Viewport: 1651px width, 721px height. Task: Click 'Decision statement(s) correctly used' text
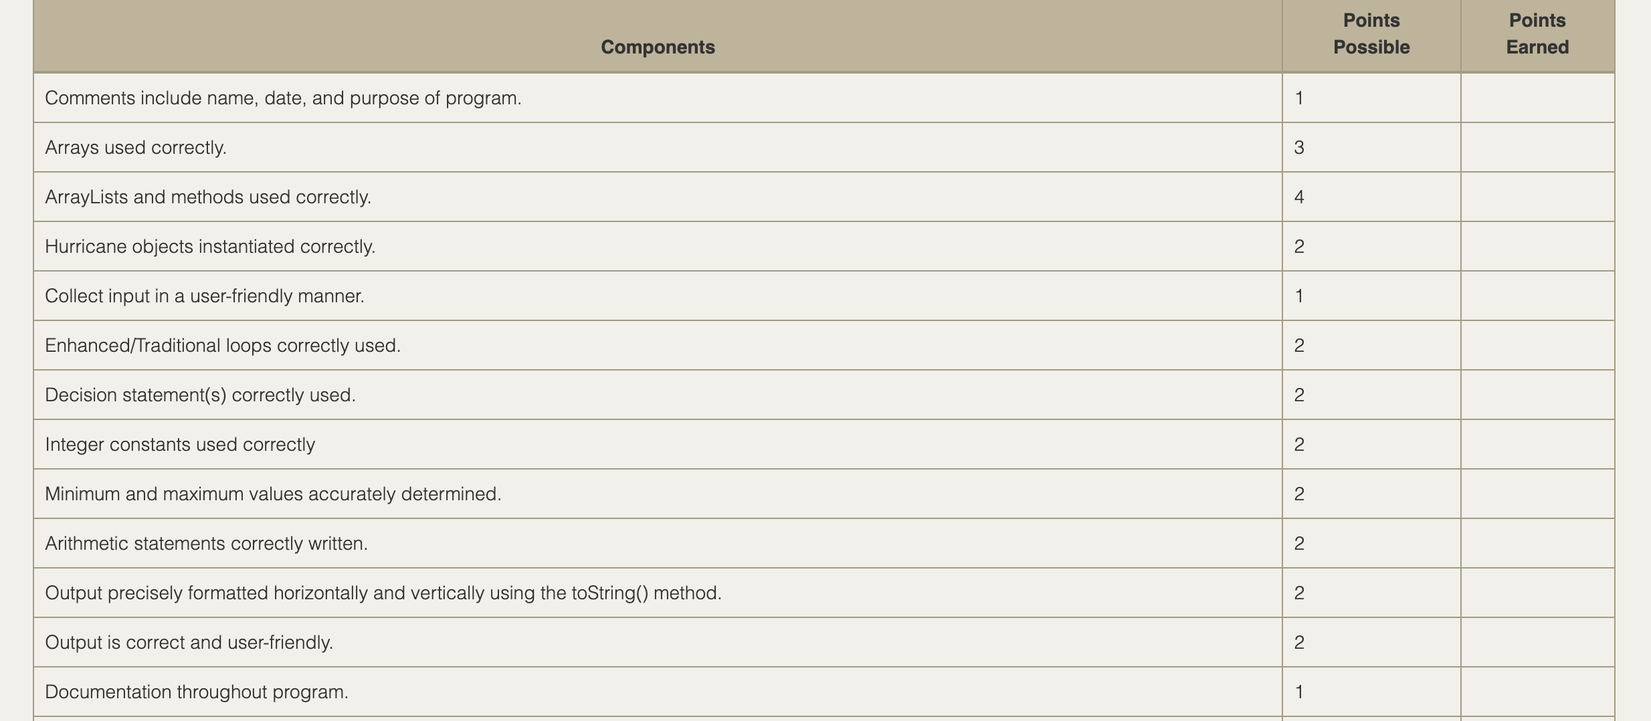click(200, 395)
